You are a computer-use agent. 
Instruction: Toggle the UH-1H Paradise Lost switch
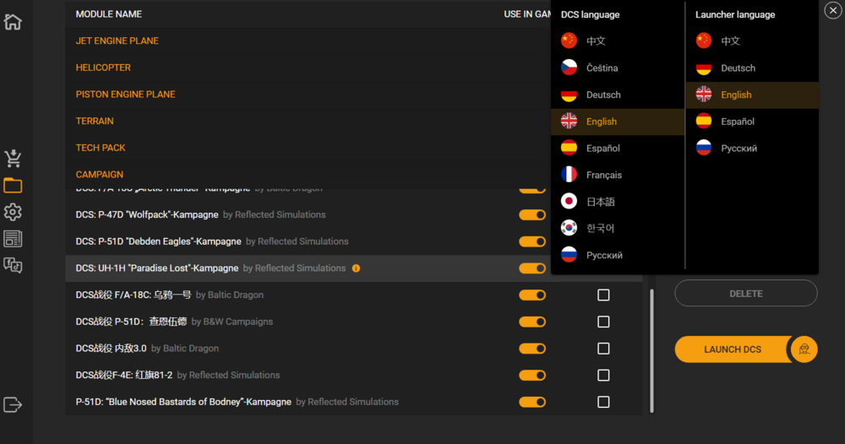[532, 268]
